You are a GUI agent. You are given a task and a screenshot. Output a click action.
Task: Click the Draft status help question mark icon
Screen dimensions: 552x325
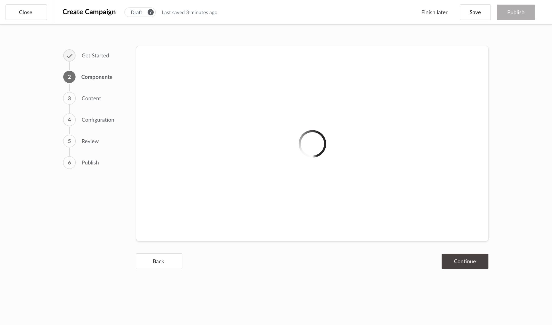pyautogui.click(x=150, y=12)
